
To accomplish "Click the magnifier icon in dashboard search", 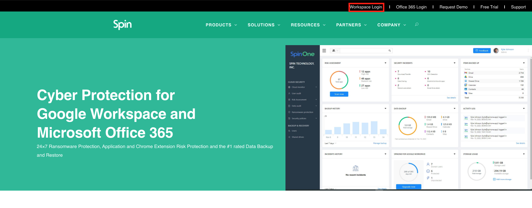I will (x=389, y=51).
